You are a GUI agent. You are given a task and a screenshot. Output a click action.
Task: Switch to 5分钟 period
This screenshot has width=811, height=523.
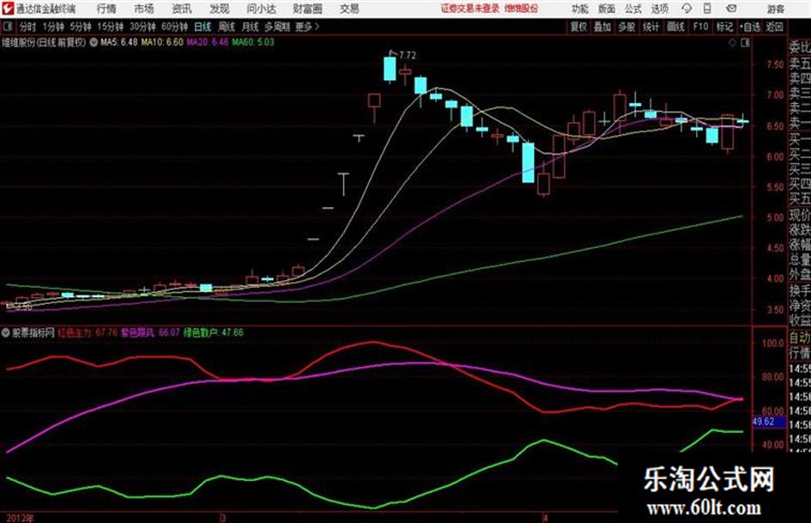click(x=80, y=27)
